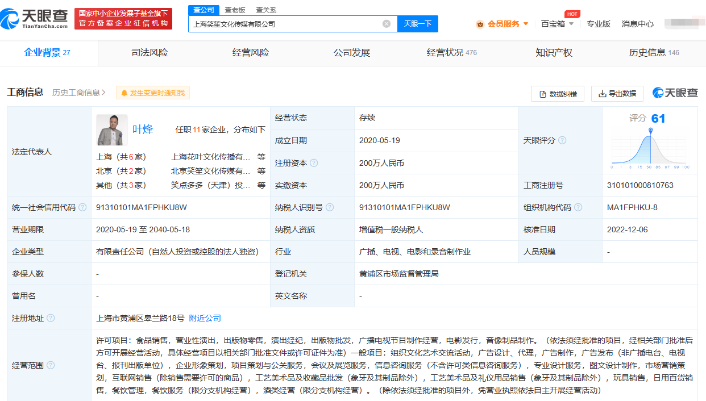706x401 pixels.
Task: Click help icon beside 纳税人识别号
Action: (330, 207)
